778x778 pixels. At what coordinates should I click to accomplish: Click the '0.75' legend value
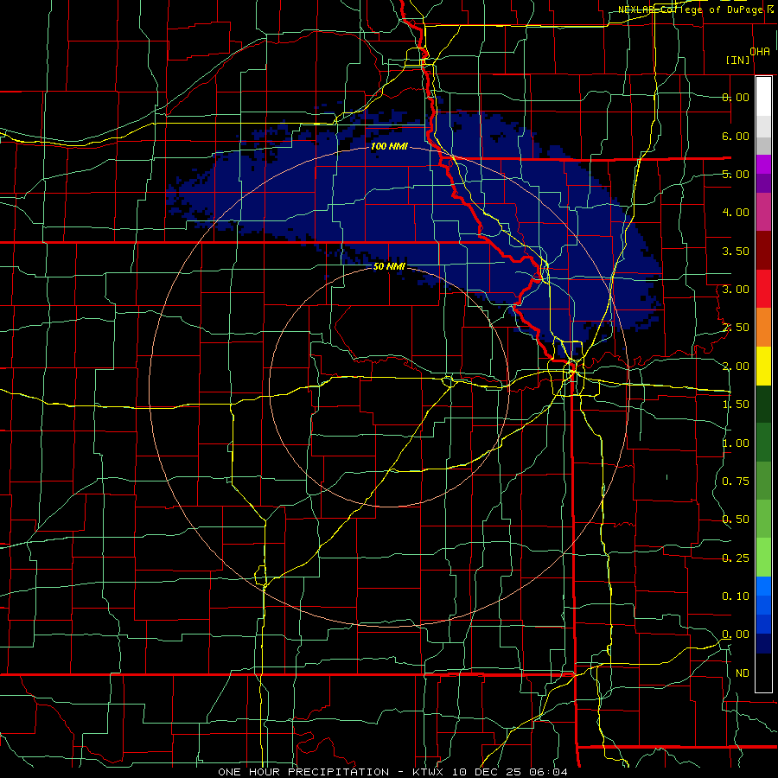[x=736, y=481]
